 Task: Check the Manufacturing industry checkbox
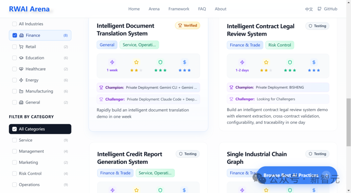15,91
